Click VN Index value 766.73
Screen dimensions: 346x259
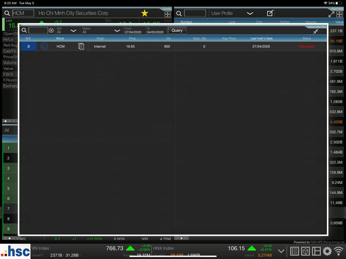(115, 248)
